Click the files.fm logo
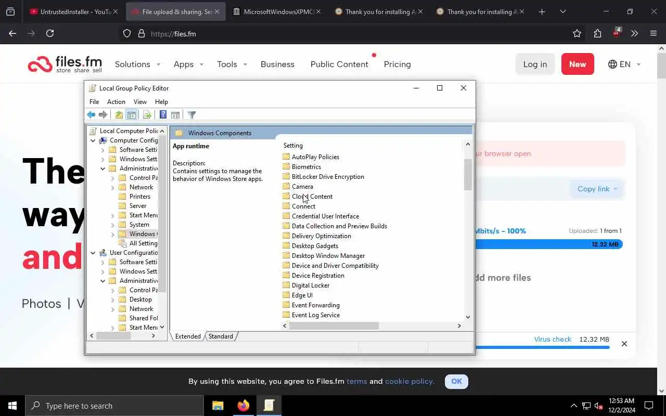Image resolution: width=666 pixels, height=416 pixels. pos(65,64)
